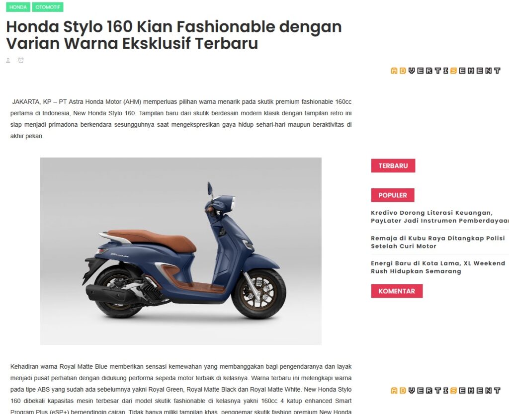
Task: Click the blue Honda Stylo scooter image
Action: [x=181, y=251]
